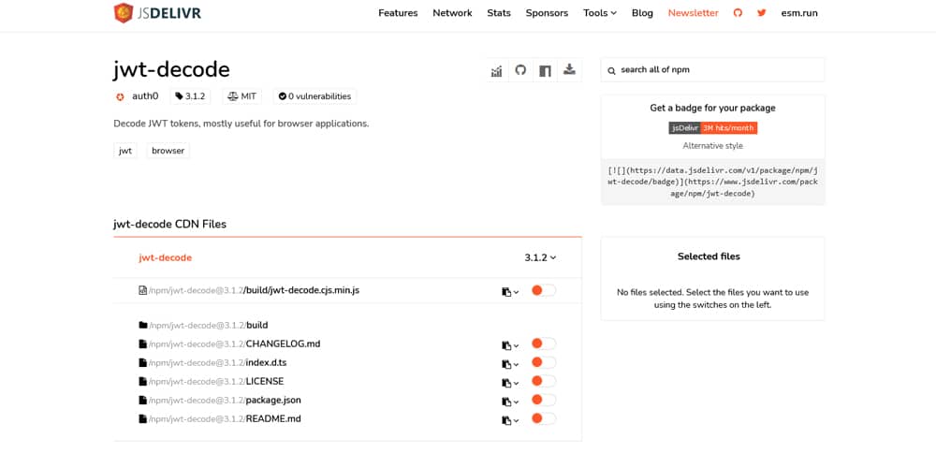The image size is (936, 468).
Task: Click the MIT license badge
Action: [x=242, y=96]
